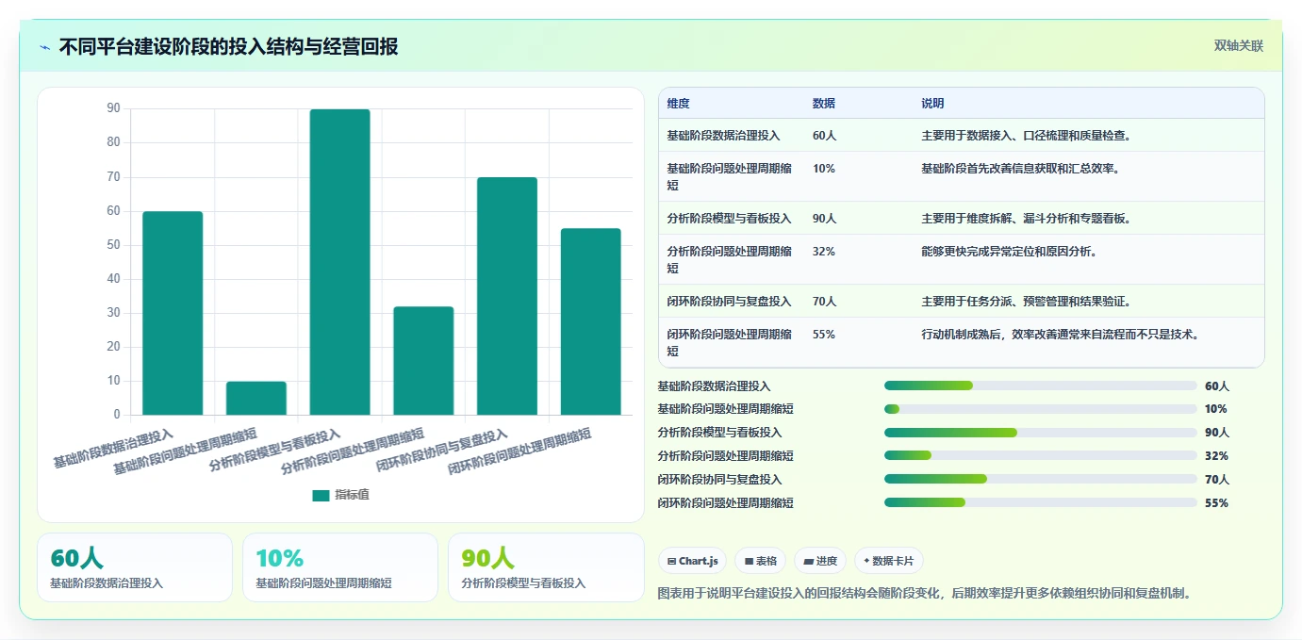Click the 数据卡片 chip
The width and height of the screenshot is (1302, 640).
[889, 561]
